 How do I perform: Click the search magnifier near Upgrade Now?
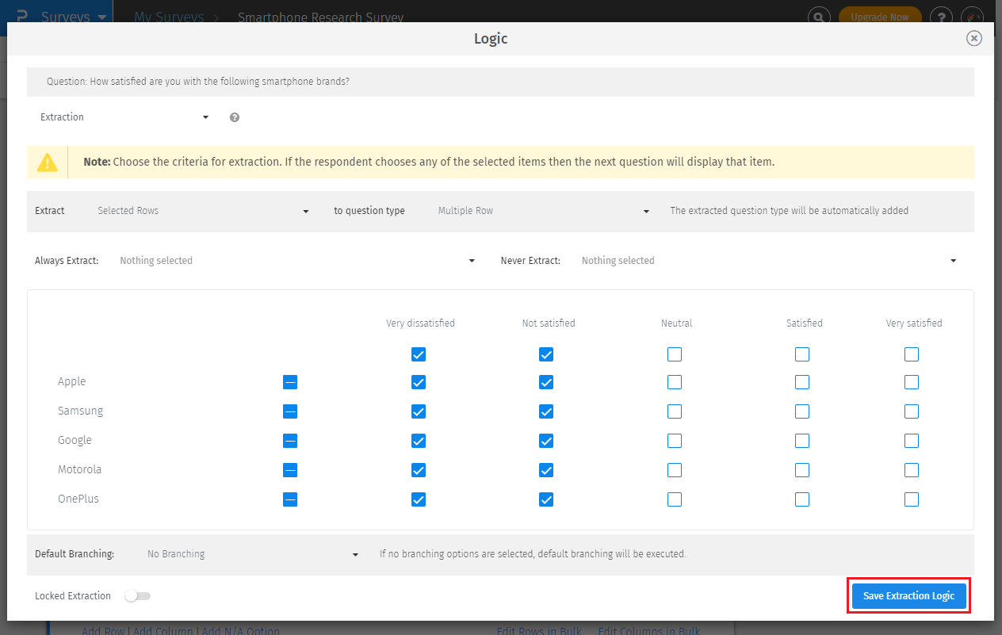click(818, 15)
